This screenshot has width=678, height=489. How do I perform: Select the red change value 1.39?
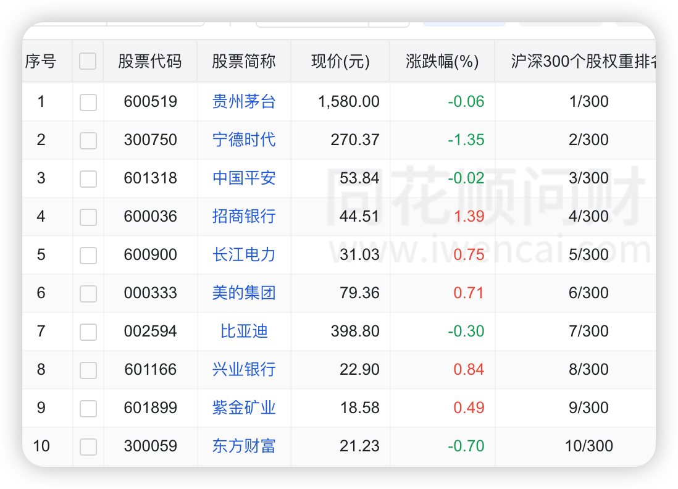tap(469, 216)
